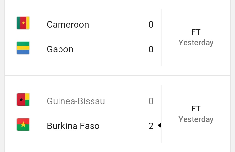This screenshot has width=235, height=152.
Task: Open the Cameroon team name
Action: (68, 25)
